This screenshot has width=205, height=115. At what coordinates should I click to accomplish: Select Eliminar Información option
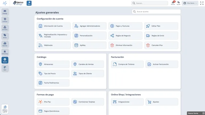coord(125,45)
